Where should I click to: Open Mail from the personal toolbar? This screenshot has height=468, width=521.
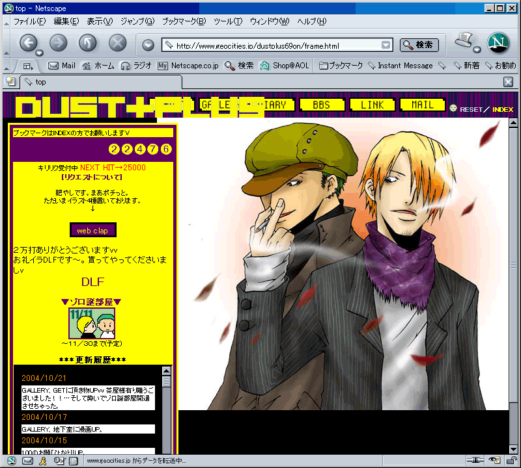62,66
